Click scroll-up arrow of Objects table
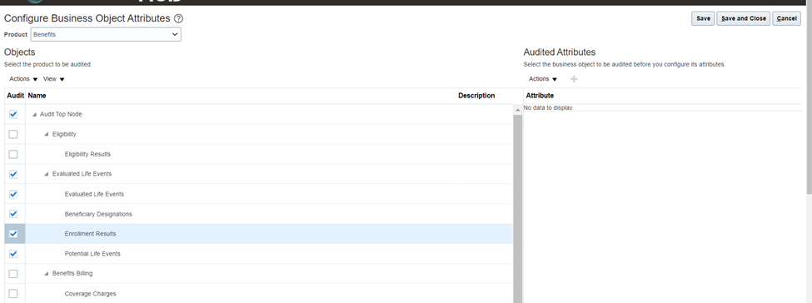Viewport: 812px width, 303px height. pyautogui.click(x=518, y=110)
